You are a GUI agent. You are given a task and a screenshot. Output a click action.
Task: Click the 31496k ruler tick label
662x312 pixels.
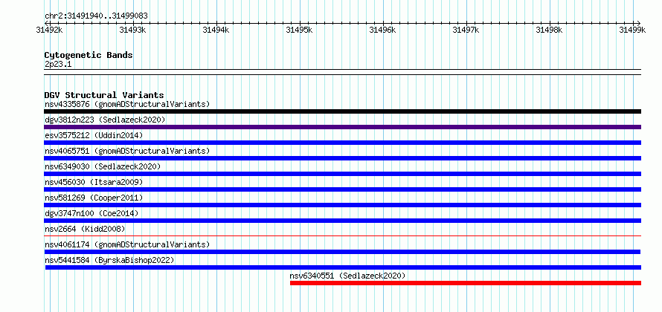(383, 30)
